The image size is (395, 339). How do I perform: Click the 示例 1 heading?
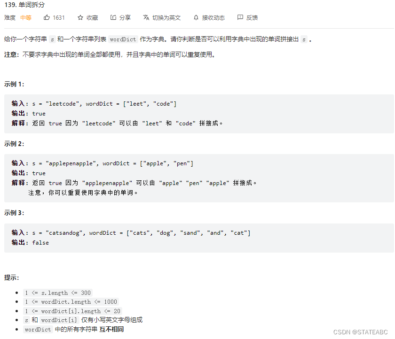(x=14, y=84)
